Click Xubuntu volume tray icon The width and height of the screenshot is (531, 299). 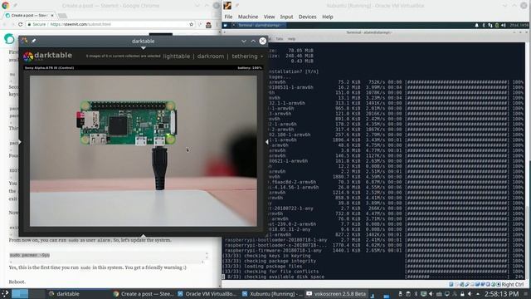[504, 26]
